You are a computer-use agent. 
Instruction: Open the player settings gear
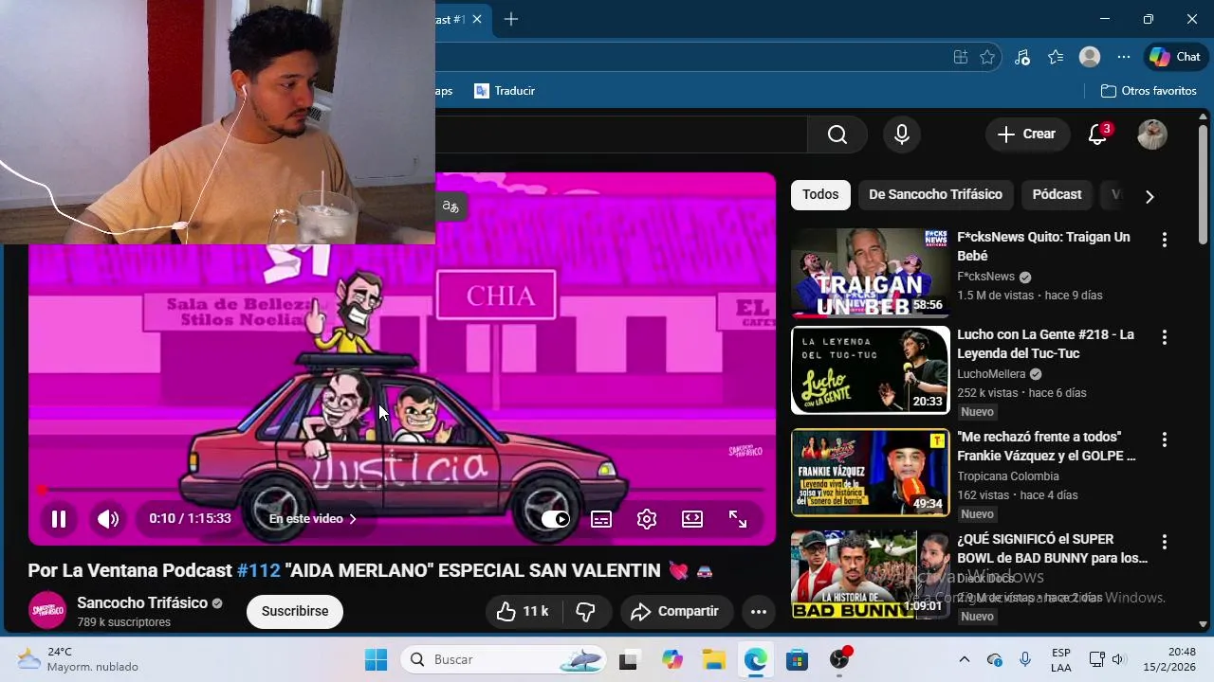647,519
